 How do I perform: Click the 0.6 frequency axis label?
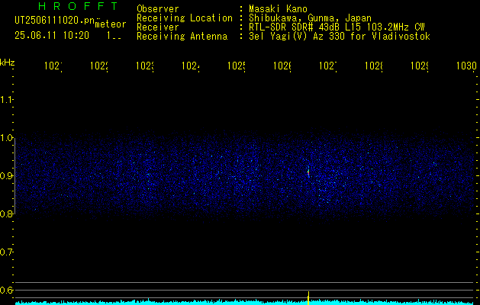point(6,290)
